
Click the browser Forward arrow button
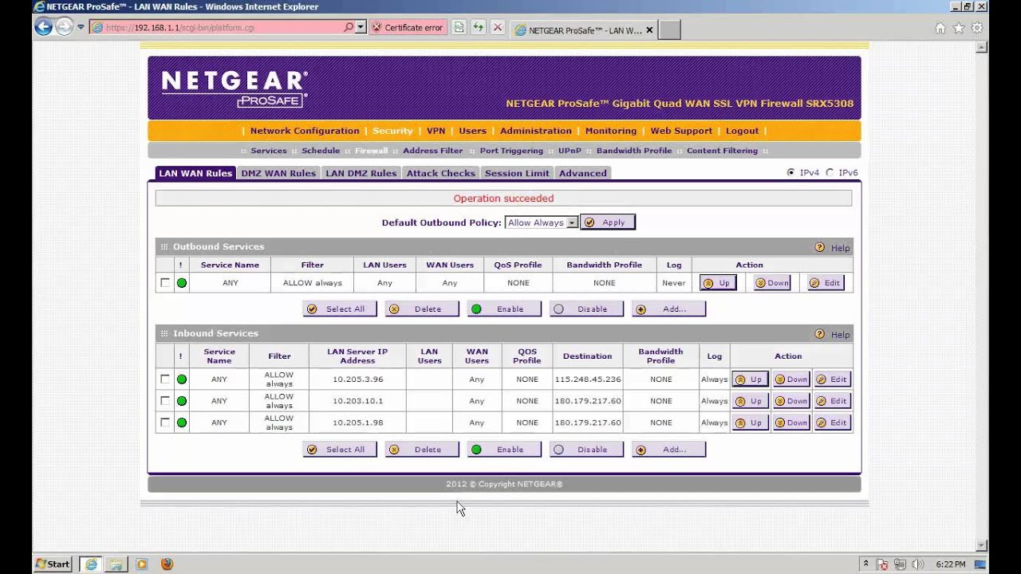coord(65,27)
